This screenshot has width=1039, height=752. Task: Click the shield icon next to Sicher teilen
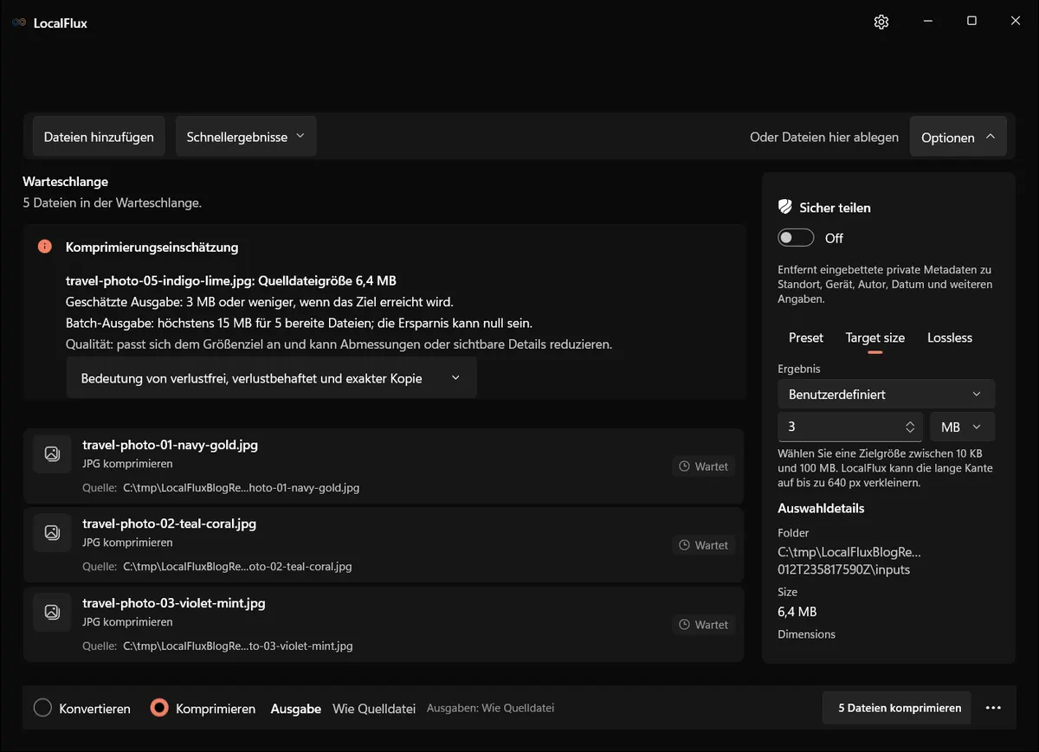point(785,207)
